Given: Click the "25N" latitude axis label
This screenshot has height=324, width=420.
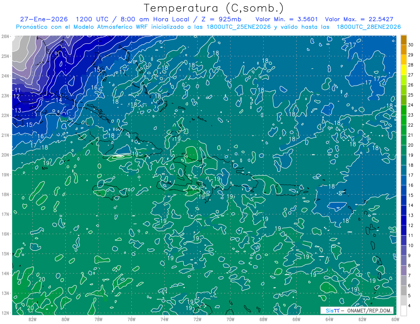Looking at the screenshot, I should 5,56.
